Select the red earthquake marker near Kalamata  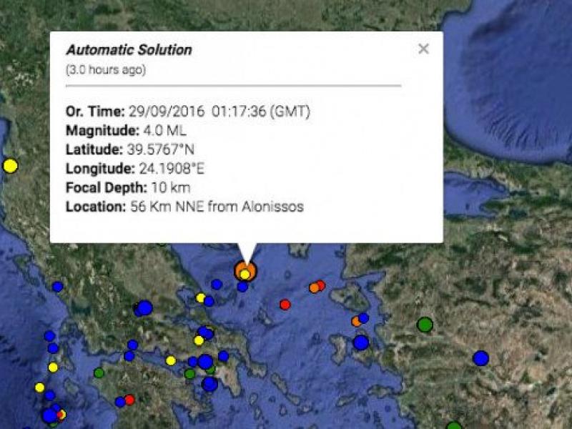point(129,398)
